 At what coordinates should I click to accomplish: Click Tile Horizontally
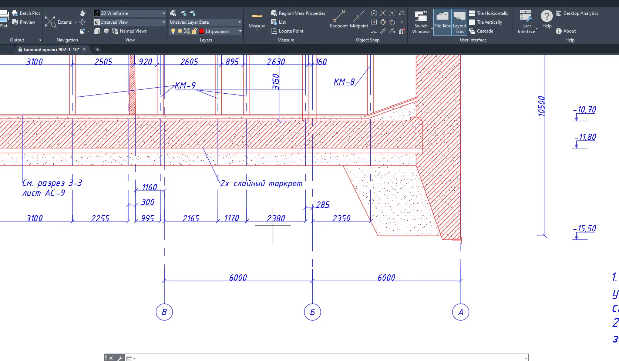pyautogui.click(x=489, y=13)
